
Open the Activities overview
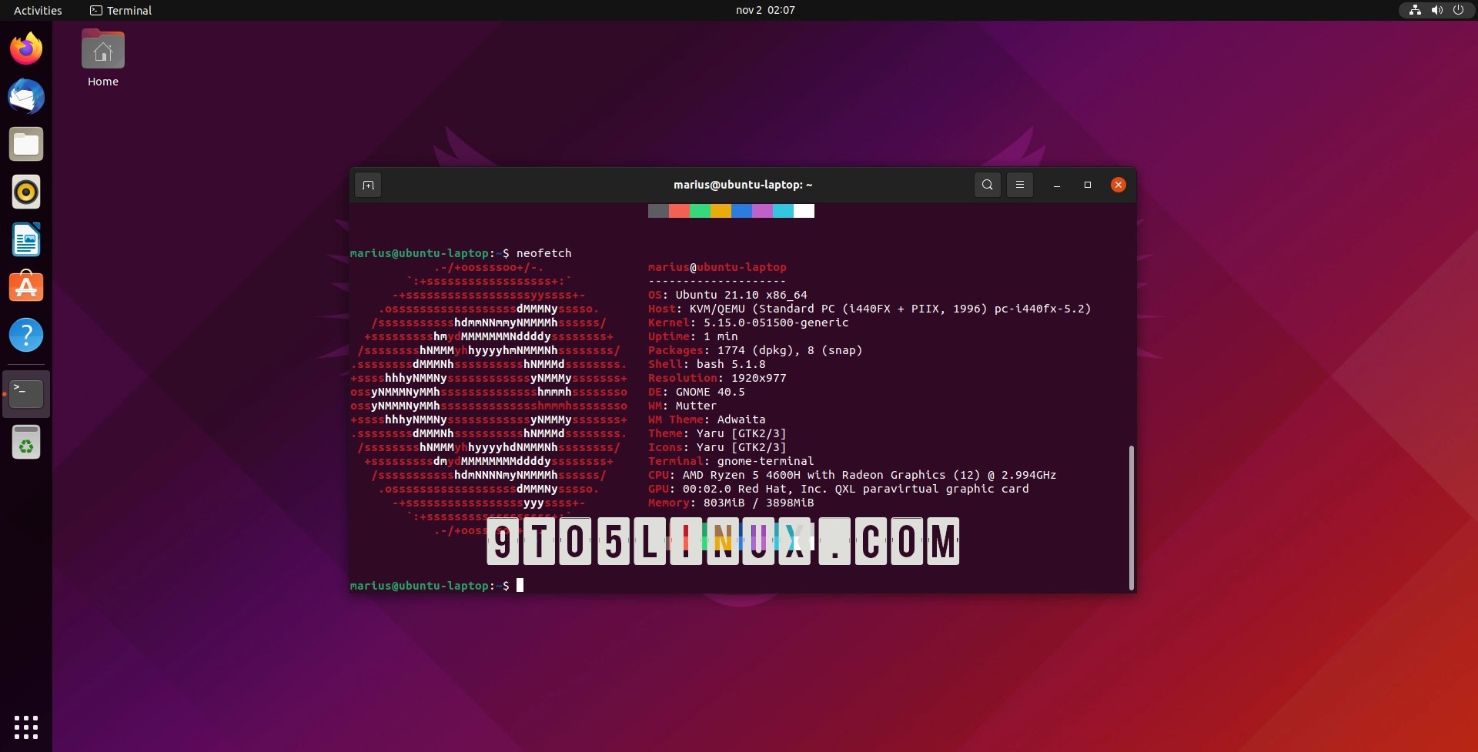[38, 10]
